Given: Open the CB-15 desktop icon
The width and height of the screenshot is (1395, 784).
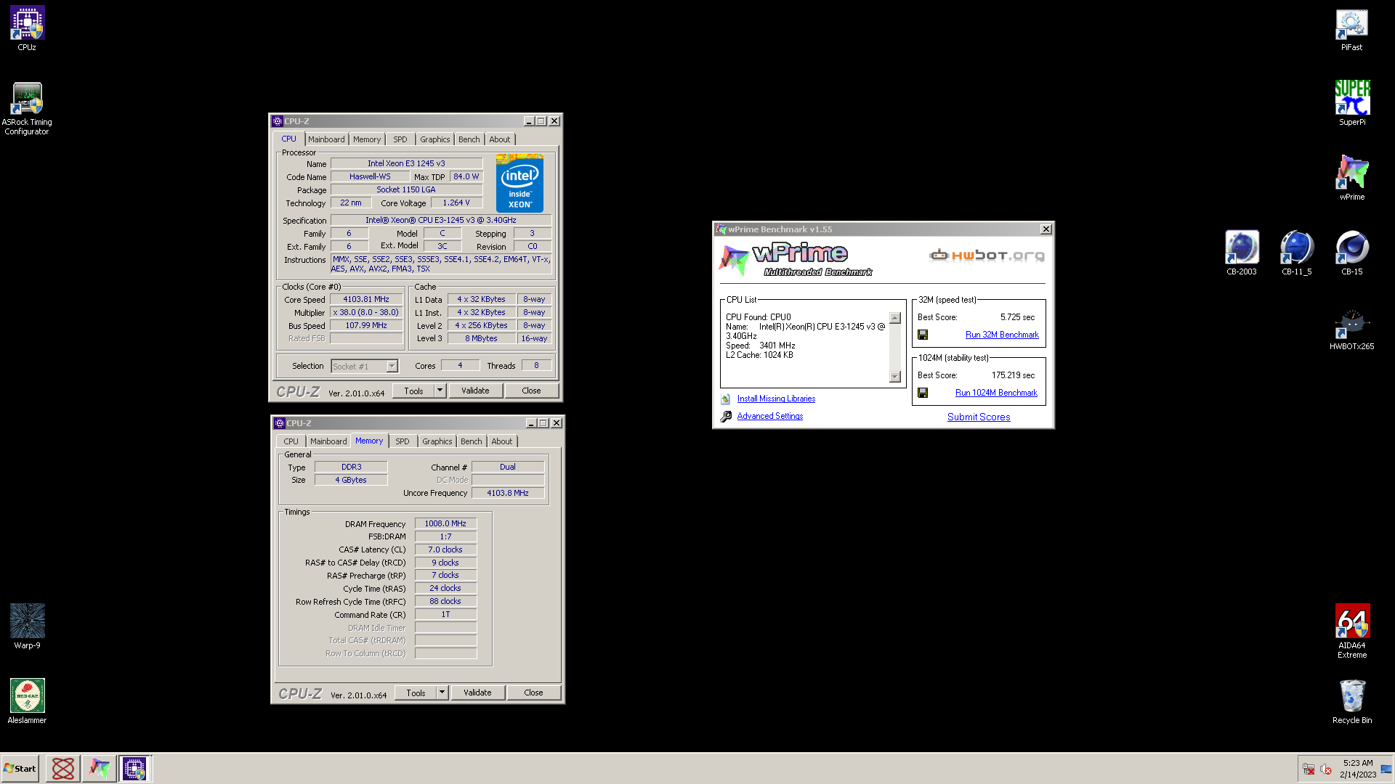Looking at the screenshot, I should (1351, 252).
